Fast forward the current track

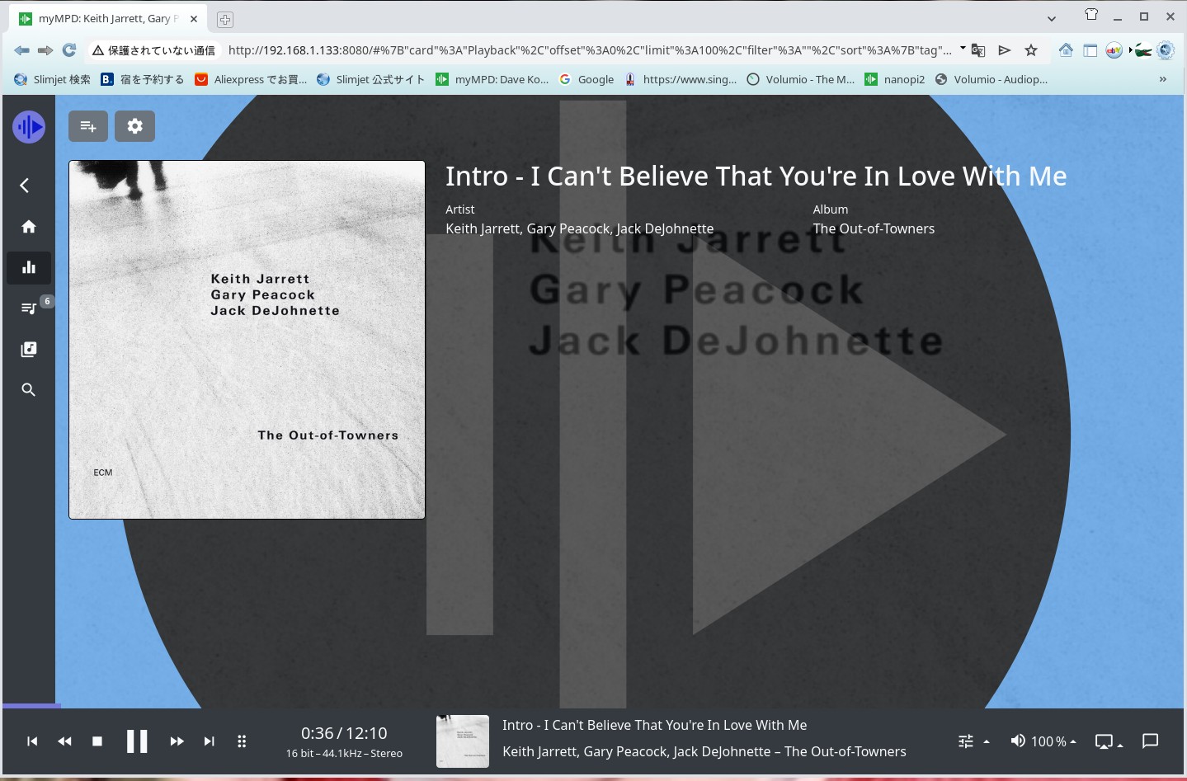pyautogui.click(x=177, y=741)
